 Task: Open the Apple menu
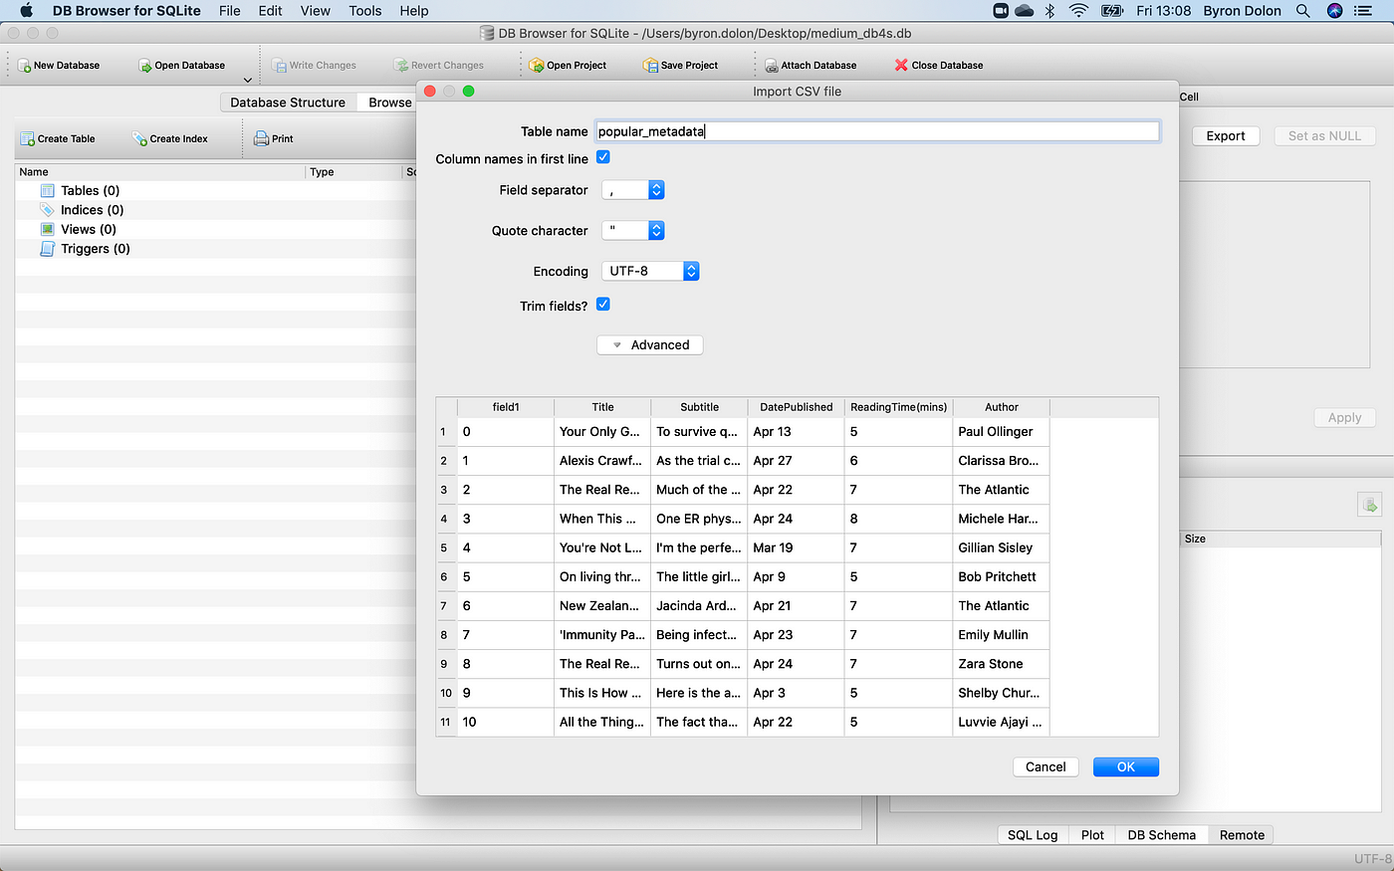[27, 11]
